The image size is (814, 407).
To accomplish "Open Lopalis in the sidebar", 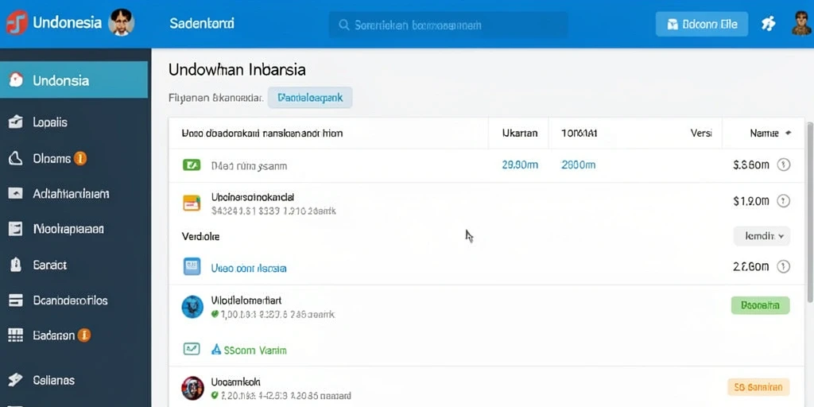I will click(x=50, y=122).
